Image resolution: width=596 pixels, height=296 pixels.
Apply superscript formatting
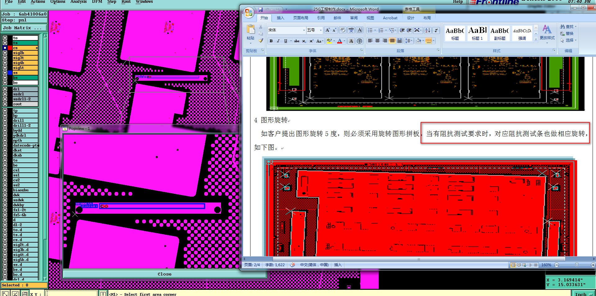[x=311, y=41]
